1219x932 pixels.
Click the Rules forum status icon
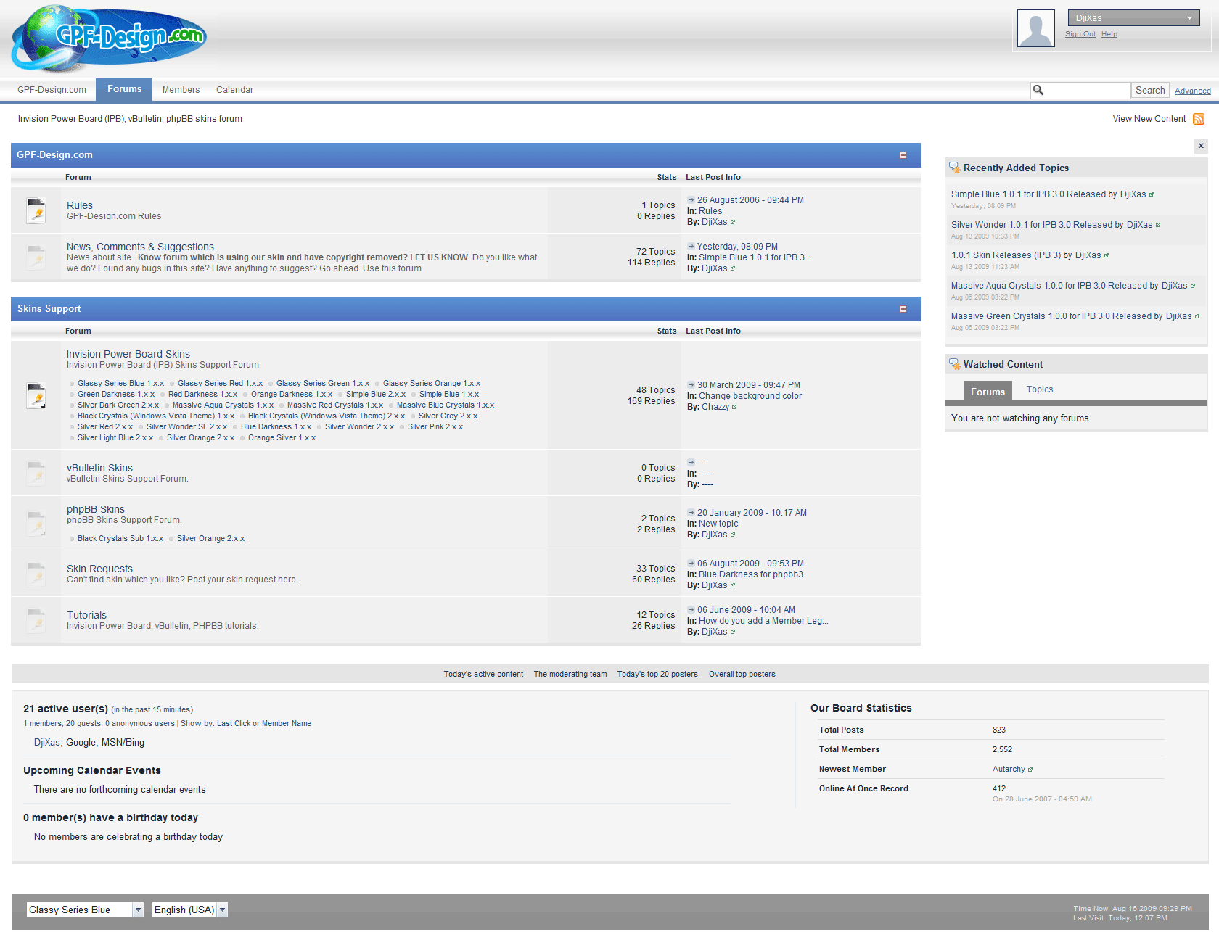coord(36,210)
